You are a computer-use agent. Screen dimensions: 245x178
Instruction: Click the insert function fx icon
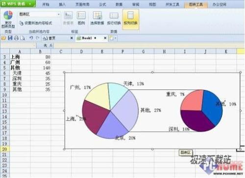(51, 45)
